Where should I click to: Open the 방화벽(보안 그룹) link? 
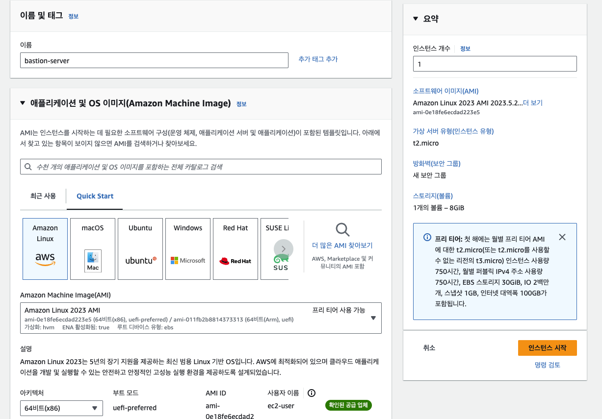point(437,163)
